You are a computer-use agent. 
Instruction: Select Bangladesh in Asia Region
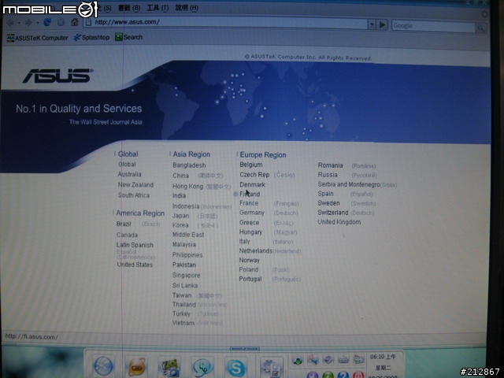tap(189, 165)
